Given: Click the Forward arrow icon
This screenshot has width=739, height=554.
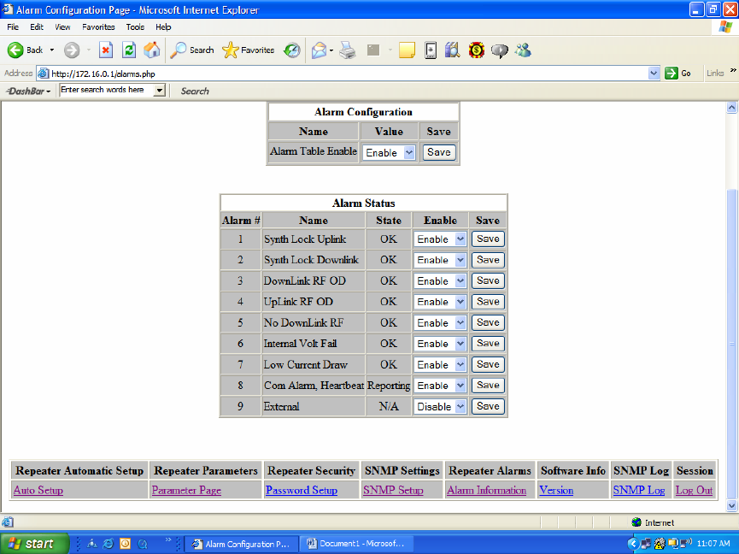Looking at the screenshot, I should tap(72, 50).
